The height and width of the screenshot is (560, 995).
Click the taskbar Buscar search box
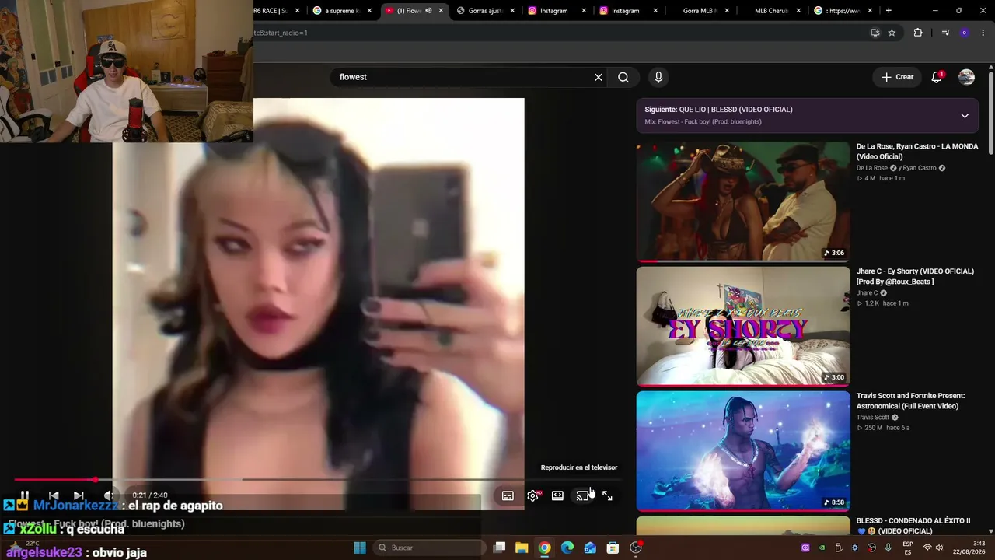[428, 548]
